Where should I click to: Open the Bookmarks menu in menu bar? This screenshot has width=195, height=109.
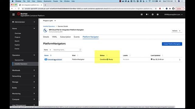pyautogui.click(x=48, y=1)
